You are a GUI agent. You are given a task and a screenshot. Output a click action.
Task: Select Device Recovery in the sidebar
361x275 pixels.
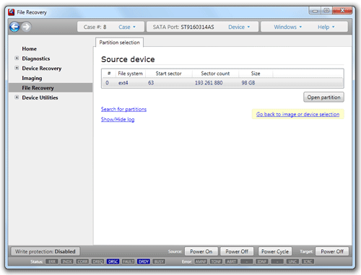pyautogui.click(x=42, y=69)
